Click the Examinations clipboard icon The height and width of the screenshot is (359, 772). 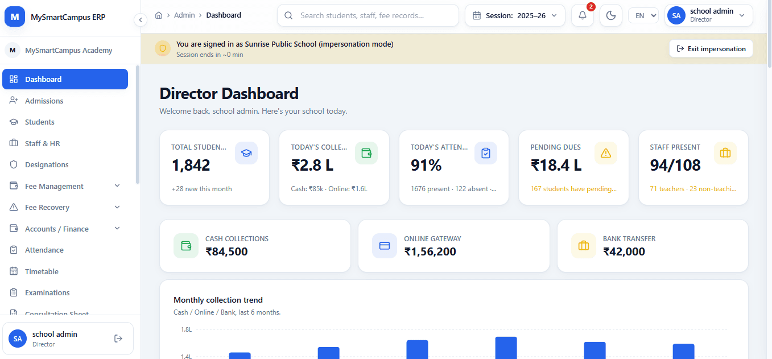(x=14, y=292)
